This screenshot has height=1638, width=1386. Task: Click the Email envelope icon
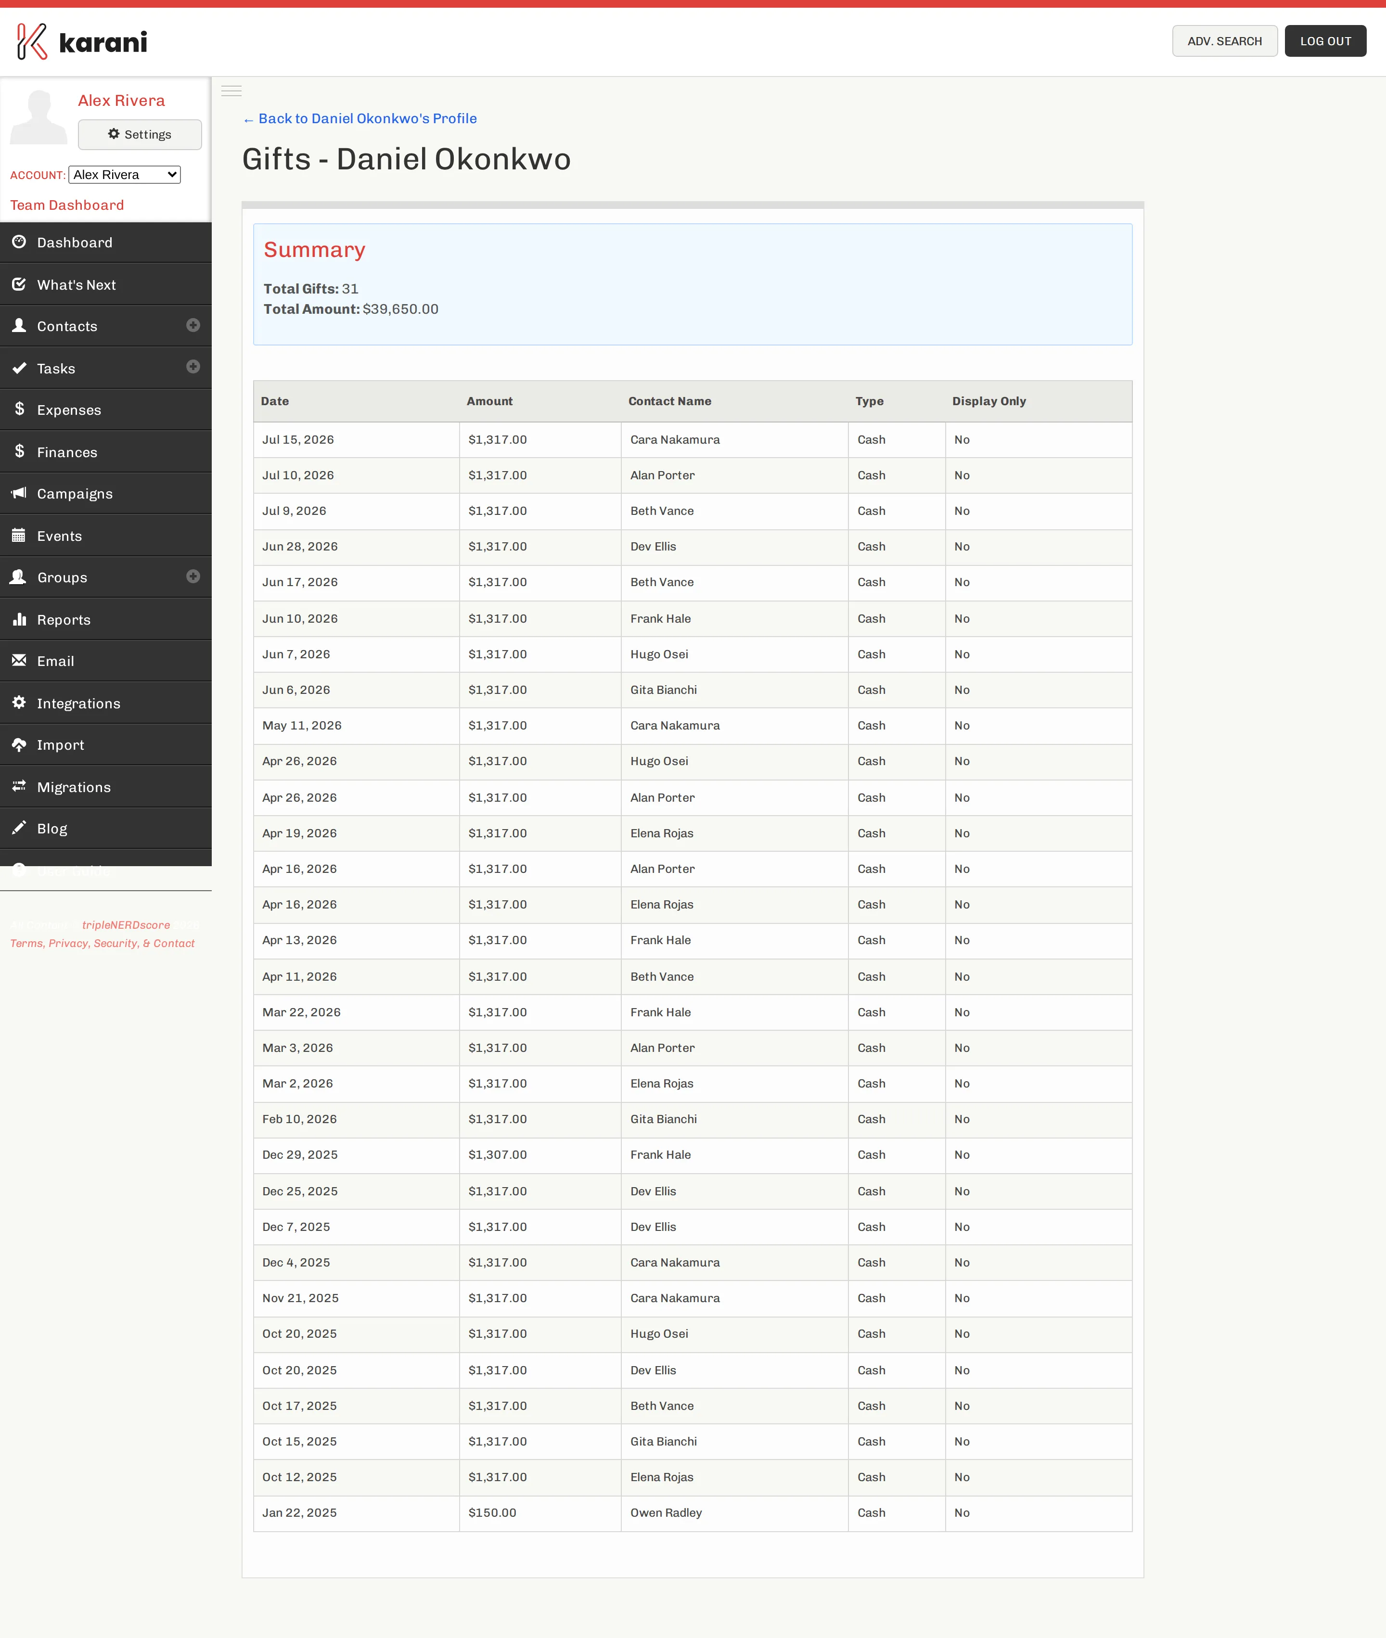pos(19,660)
